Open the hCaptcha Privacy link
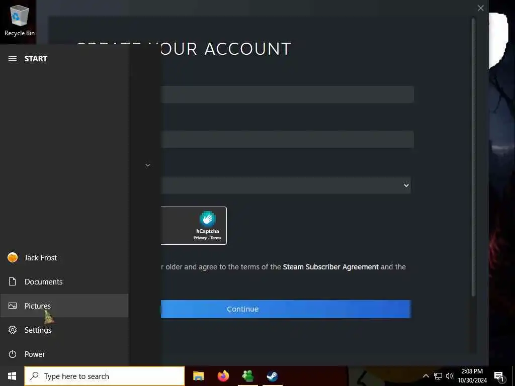The height and width of the screenshot is (386, 515). coord(200,238)
